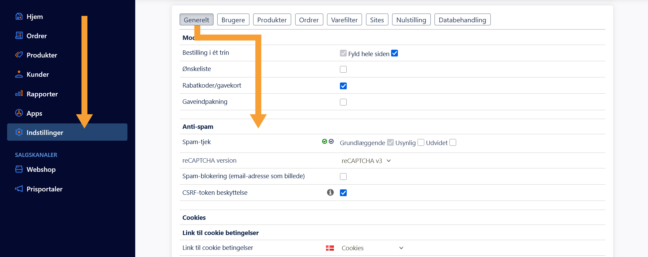Click the Produkter tag icon
The image size is (648, 257).
(x=19, y=55)
